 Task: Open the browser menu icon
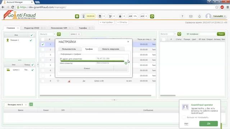227,7
